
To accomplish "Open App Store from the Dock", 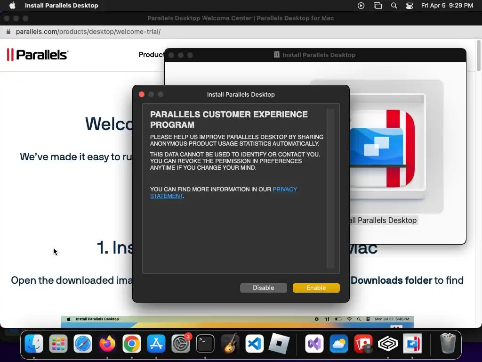I will (156, 344).
